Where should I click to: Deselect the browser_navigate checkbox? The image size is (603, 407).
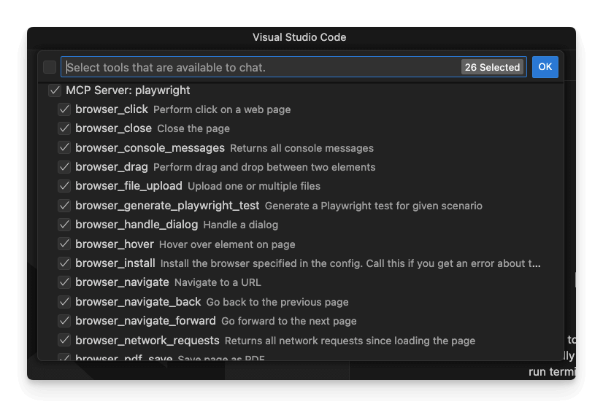(x=64, y=282)
